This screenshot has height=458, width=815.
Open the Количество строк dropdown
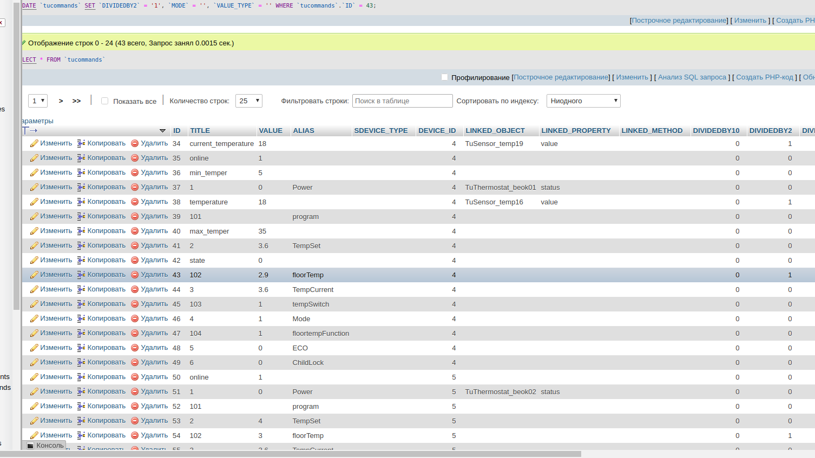[249, 101]
